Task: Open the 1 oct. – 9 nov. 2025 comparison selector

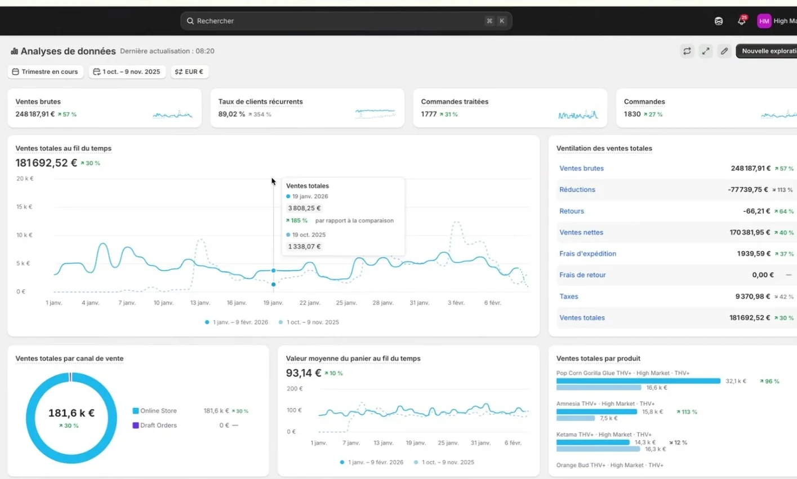Action: (127, 72)
